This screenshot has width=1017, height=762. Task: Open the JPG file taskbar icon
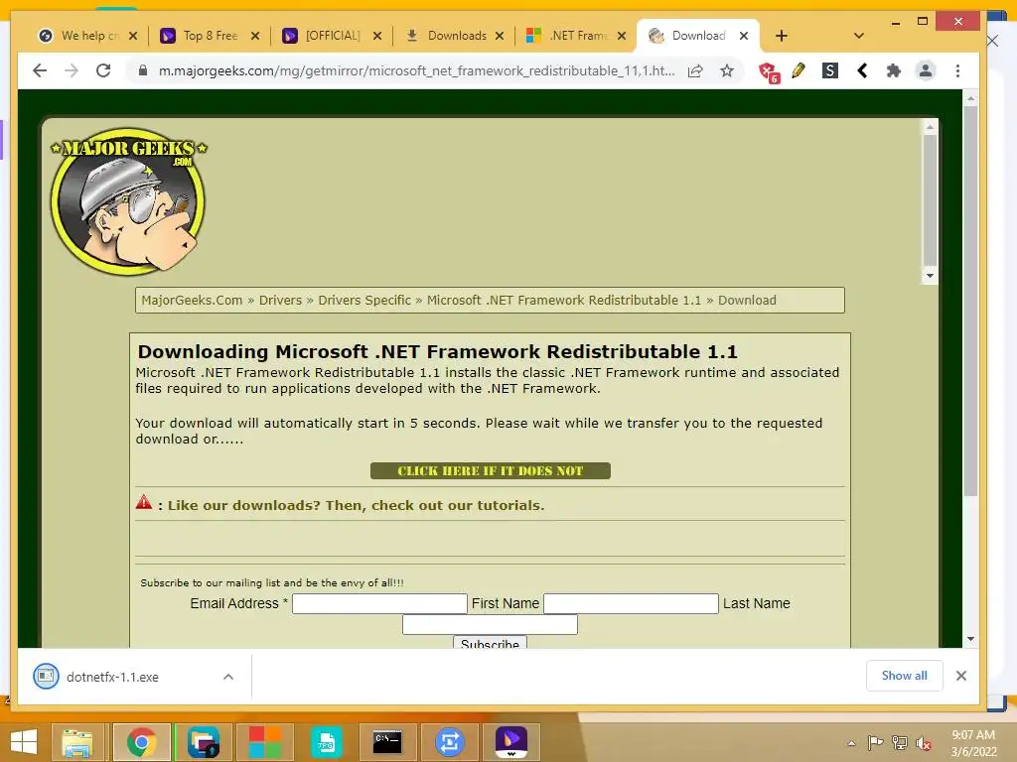pos(326,742)
